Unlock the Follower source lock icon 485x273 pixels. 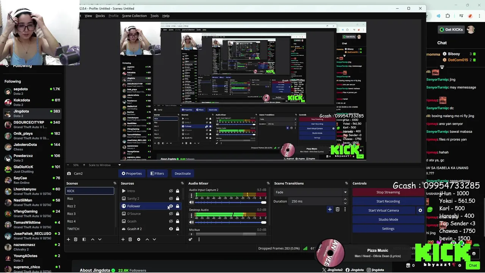tap(177, 206)
